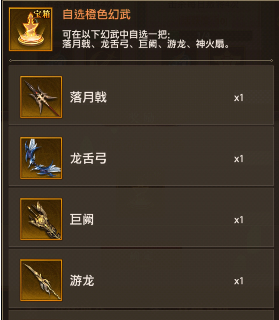
Task: Click the x1 quantity beside 游龙
Action: pos(239,281)
